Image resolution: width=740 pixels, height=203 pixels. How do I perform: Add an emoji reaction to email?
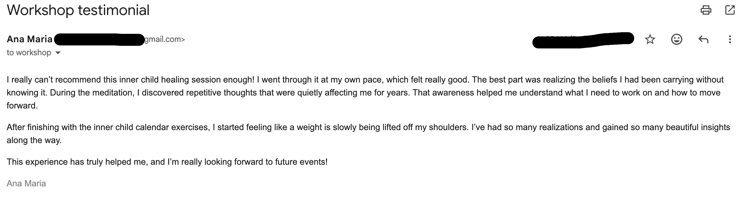point(676,40)
